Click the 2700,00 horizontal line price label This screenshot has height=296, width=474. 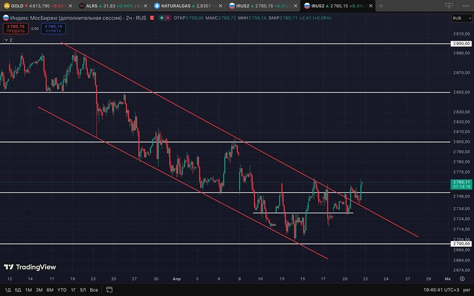point(461,243)
